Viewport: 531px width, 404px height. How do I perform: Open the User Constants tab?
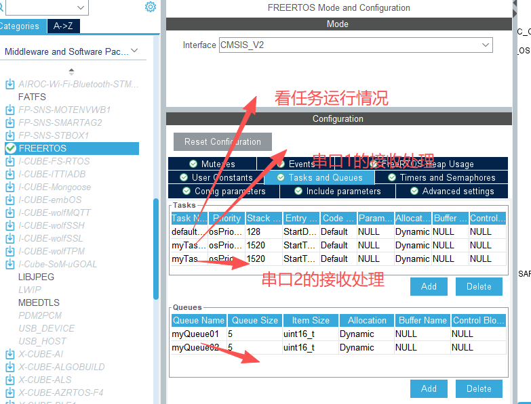pos(216,177)
